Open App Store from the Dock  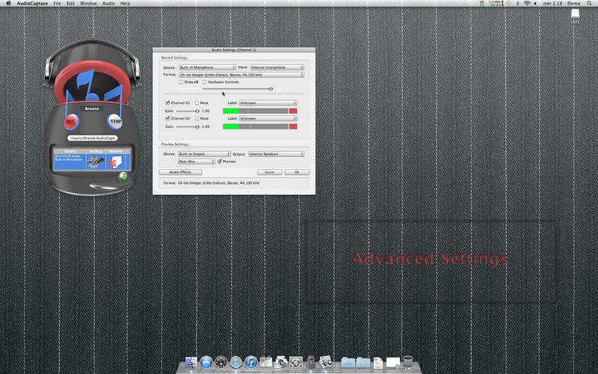[206, 362]
